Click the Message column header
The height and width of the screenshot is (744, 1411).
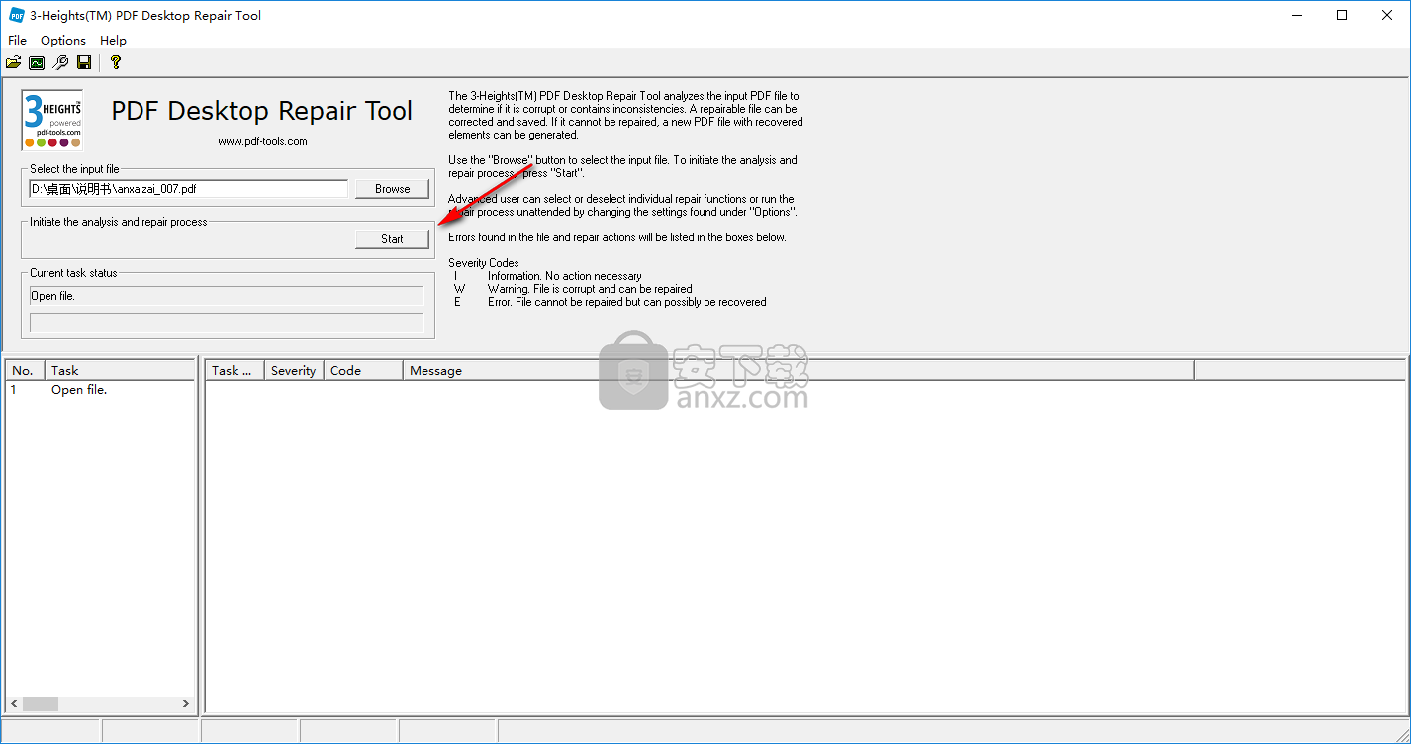[799, 370]
